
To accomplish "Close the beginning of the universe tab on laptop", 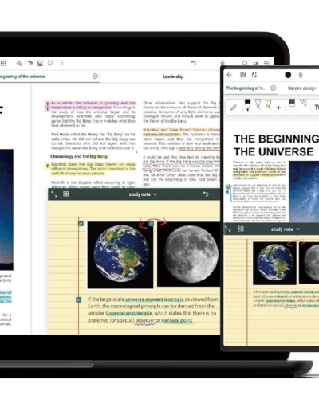I will [95, 76].
